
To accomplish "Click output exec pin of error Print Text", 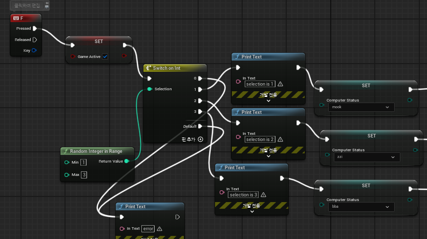I will point(178,217).
